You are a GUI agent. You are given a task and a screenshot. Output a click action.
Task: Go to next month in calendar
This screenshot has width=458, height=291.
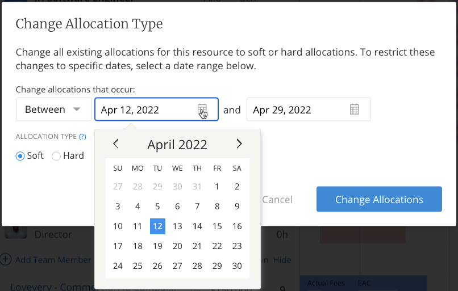pyautogui.click(x=239, y=144)
